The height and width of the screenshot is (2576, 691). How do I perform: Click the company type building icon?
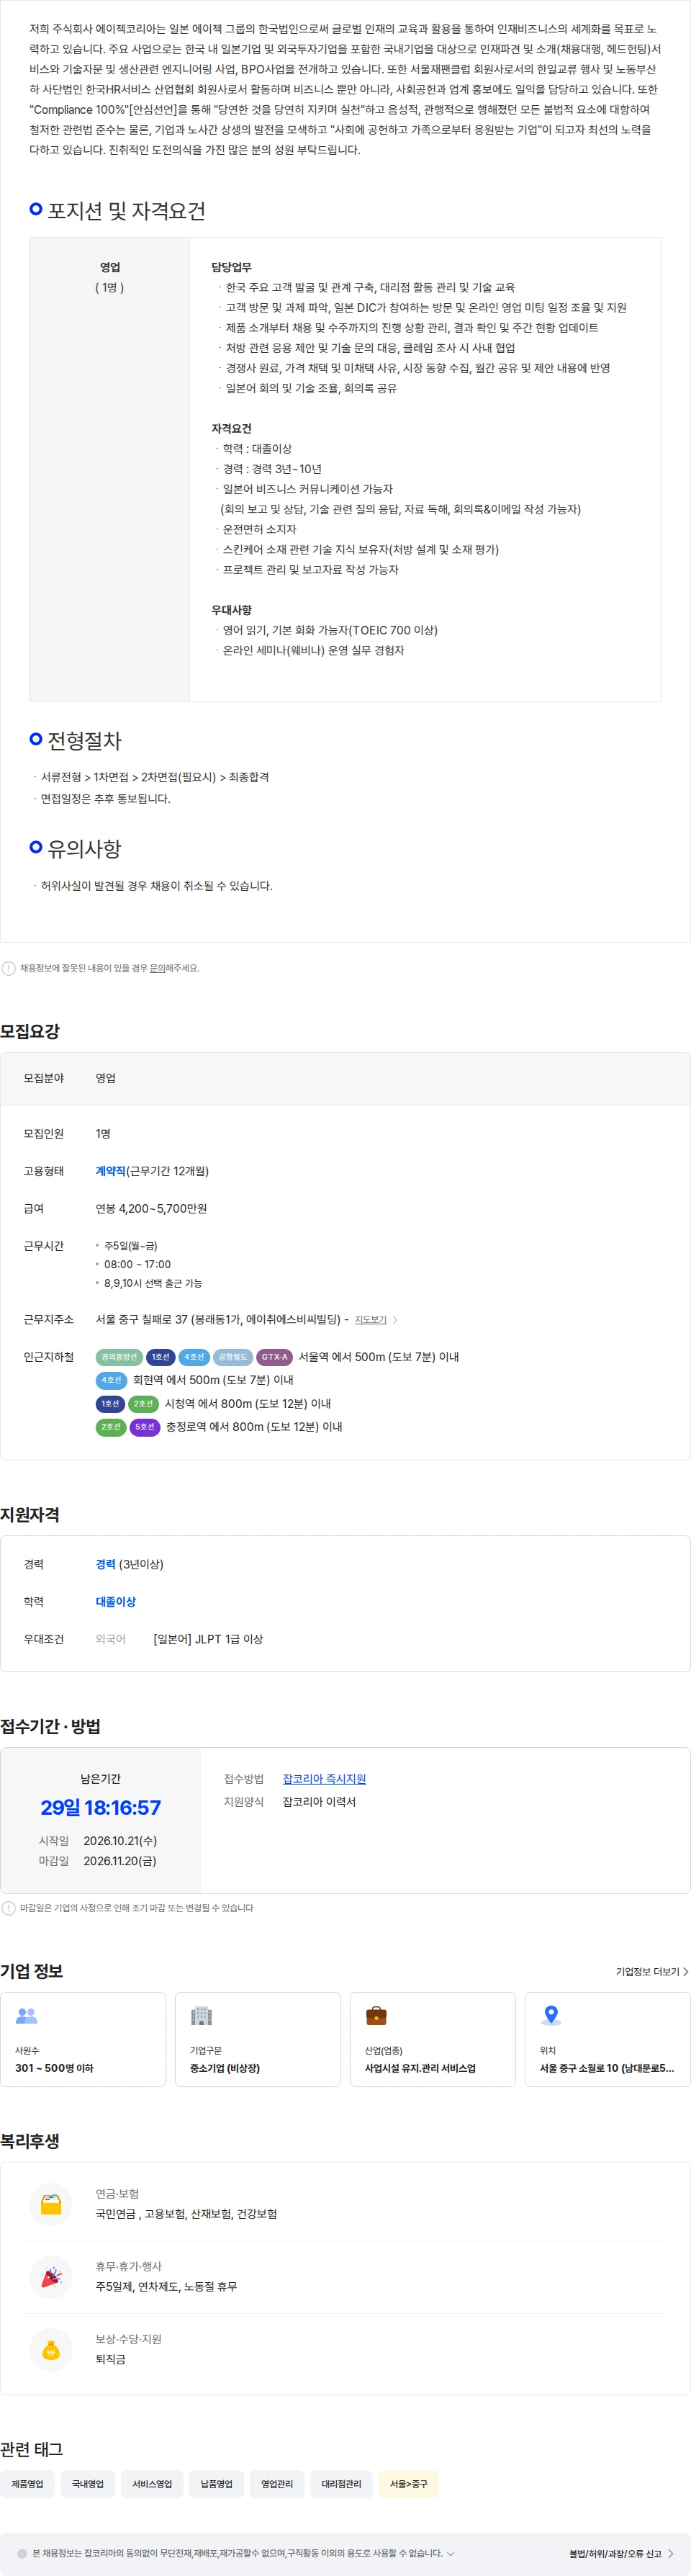pos(201,2016)
